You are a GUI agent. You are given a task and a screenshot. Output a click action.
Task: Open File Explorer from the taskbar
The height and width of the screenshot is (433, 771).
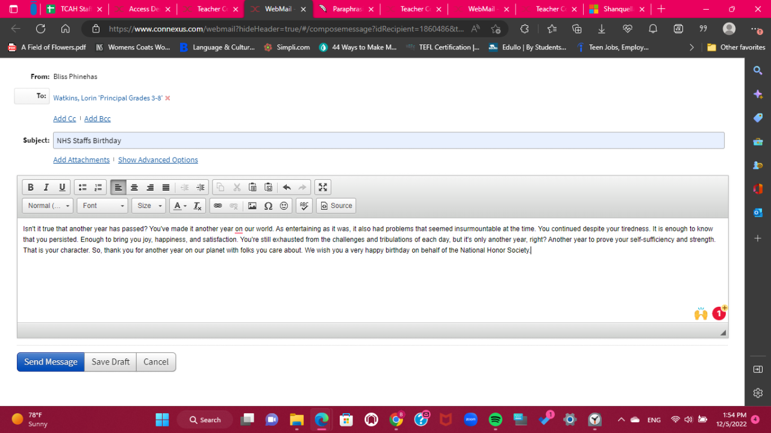pos(296,420)
